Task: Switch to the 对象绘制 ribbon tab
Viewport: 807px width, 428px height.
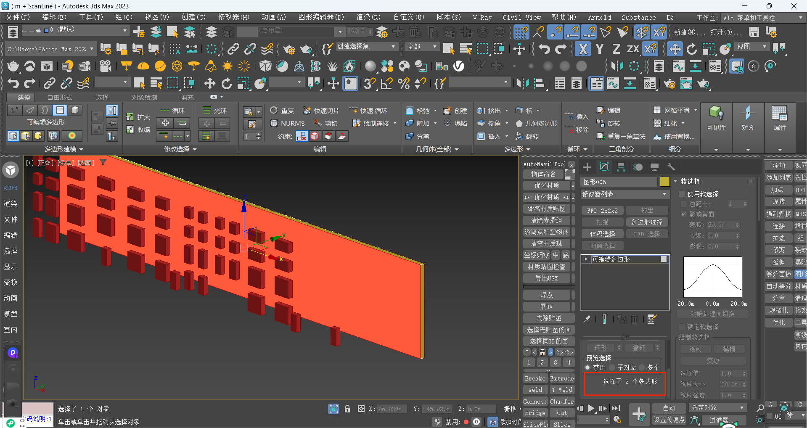Action: coord(144,97)
